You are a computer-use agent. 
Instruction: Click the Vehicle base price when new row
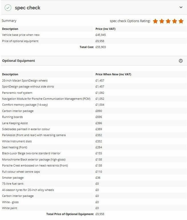[94, 35]
